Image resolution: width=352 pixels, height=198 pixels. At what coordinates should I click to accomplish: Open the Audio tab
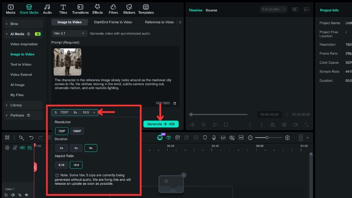click(47, 9)
